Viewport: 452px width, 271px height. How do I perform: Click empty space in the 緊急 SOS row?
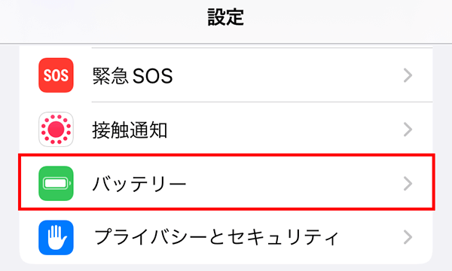[x=289, y=75]
